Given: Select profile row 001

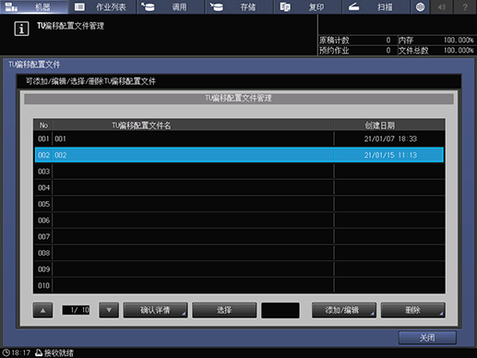Looking at the screenshot, I should (x=239, y=138).
